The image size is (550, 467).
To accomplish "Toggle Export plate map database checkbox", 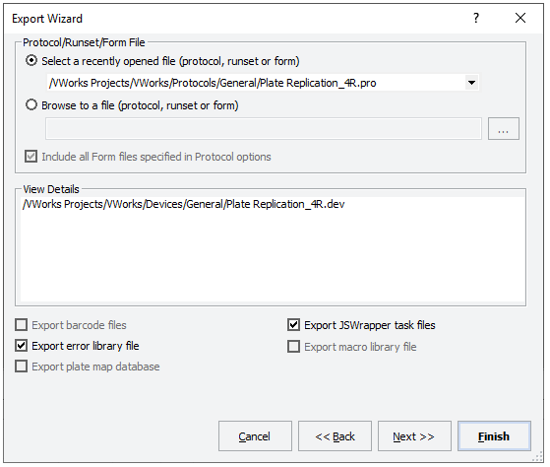I will coord(21,367).
